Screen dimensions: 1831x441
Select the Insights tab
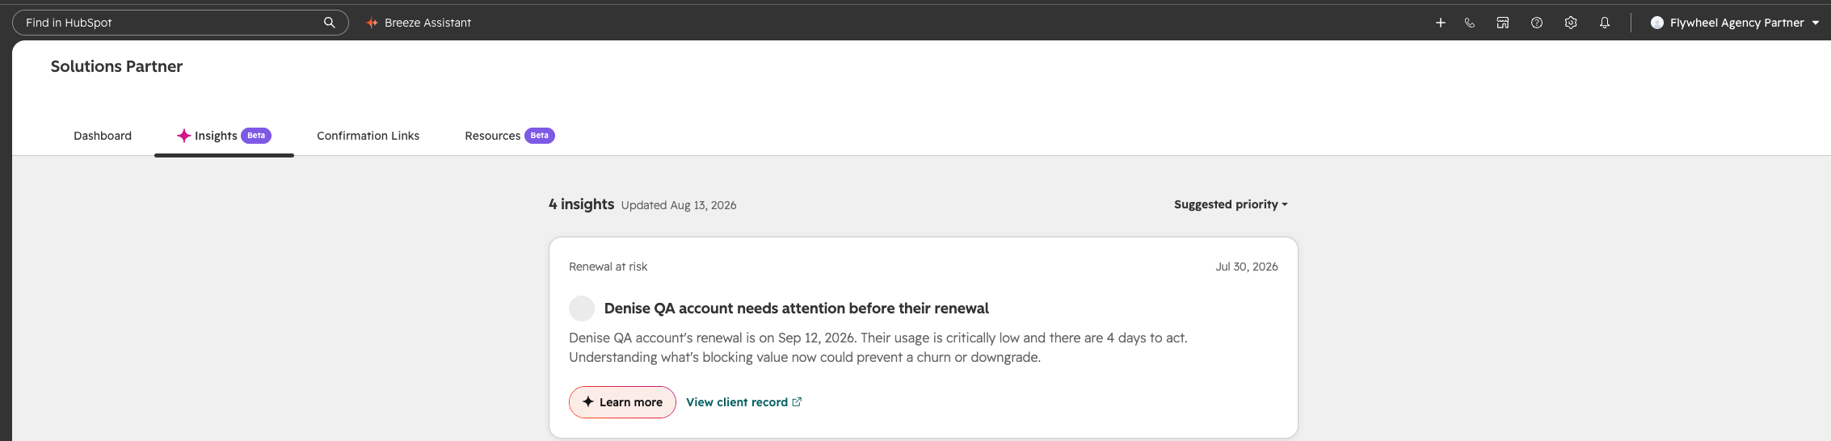tap(224, 136)
